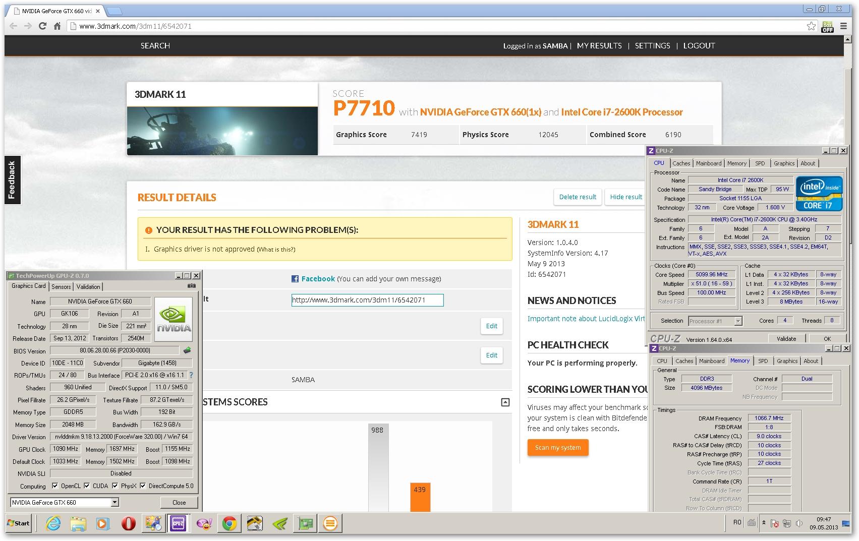
Task: Open the Processor #1 selection dropdown
Action: click(738, 321)
